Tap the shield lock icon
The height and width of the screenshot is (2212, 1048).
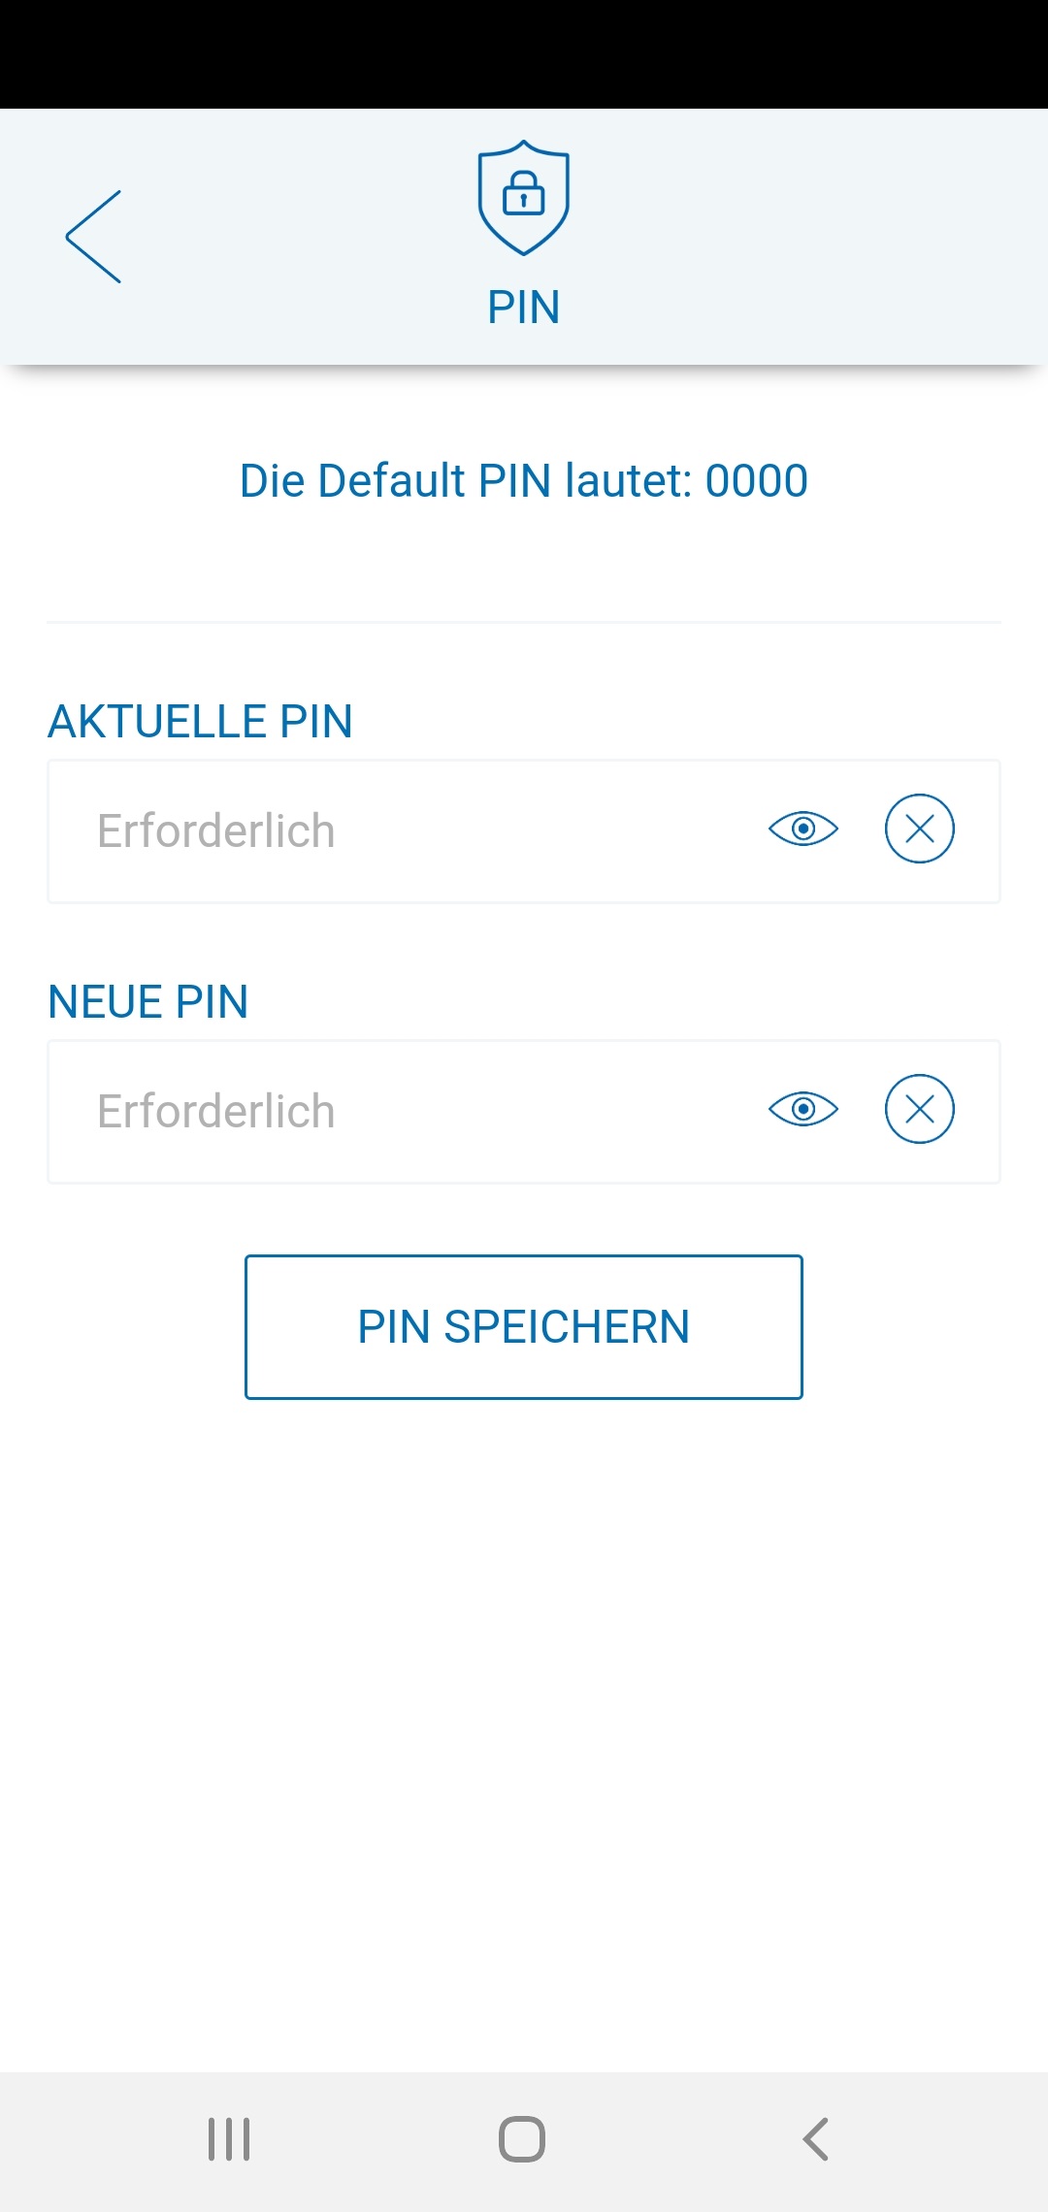(x=524, y=197)
